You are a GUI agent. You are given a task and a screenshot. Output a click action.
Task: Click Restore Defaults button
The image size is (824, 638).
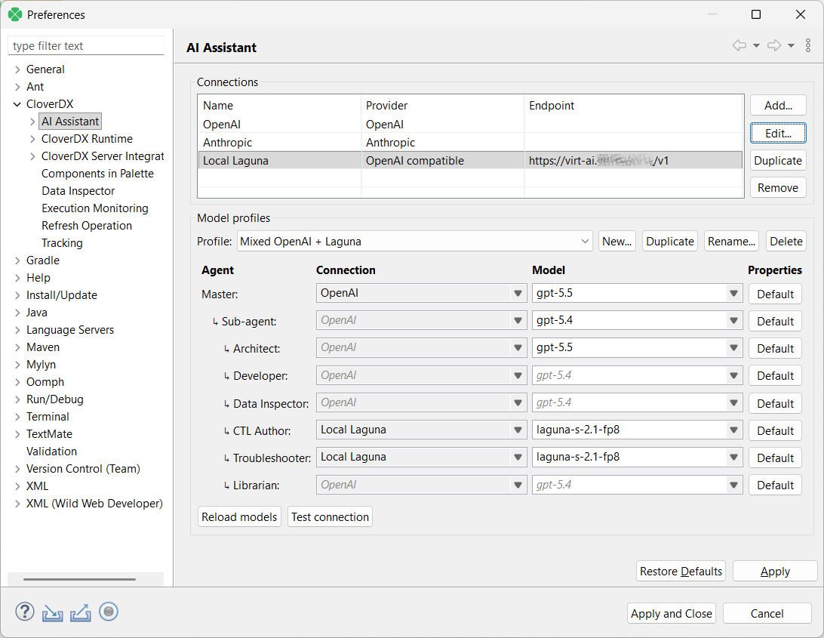tap(681, 572)
